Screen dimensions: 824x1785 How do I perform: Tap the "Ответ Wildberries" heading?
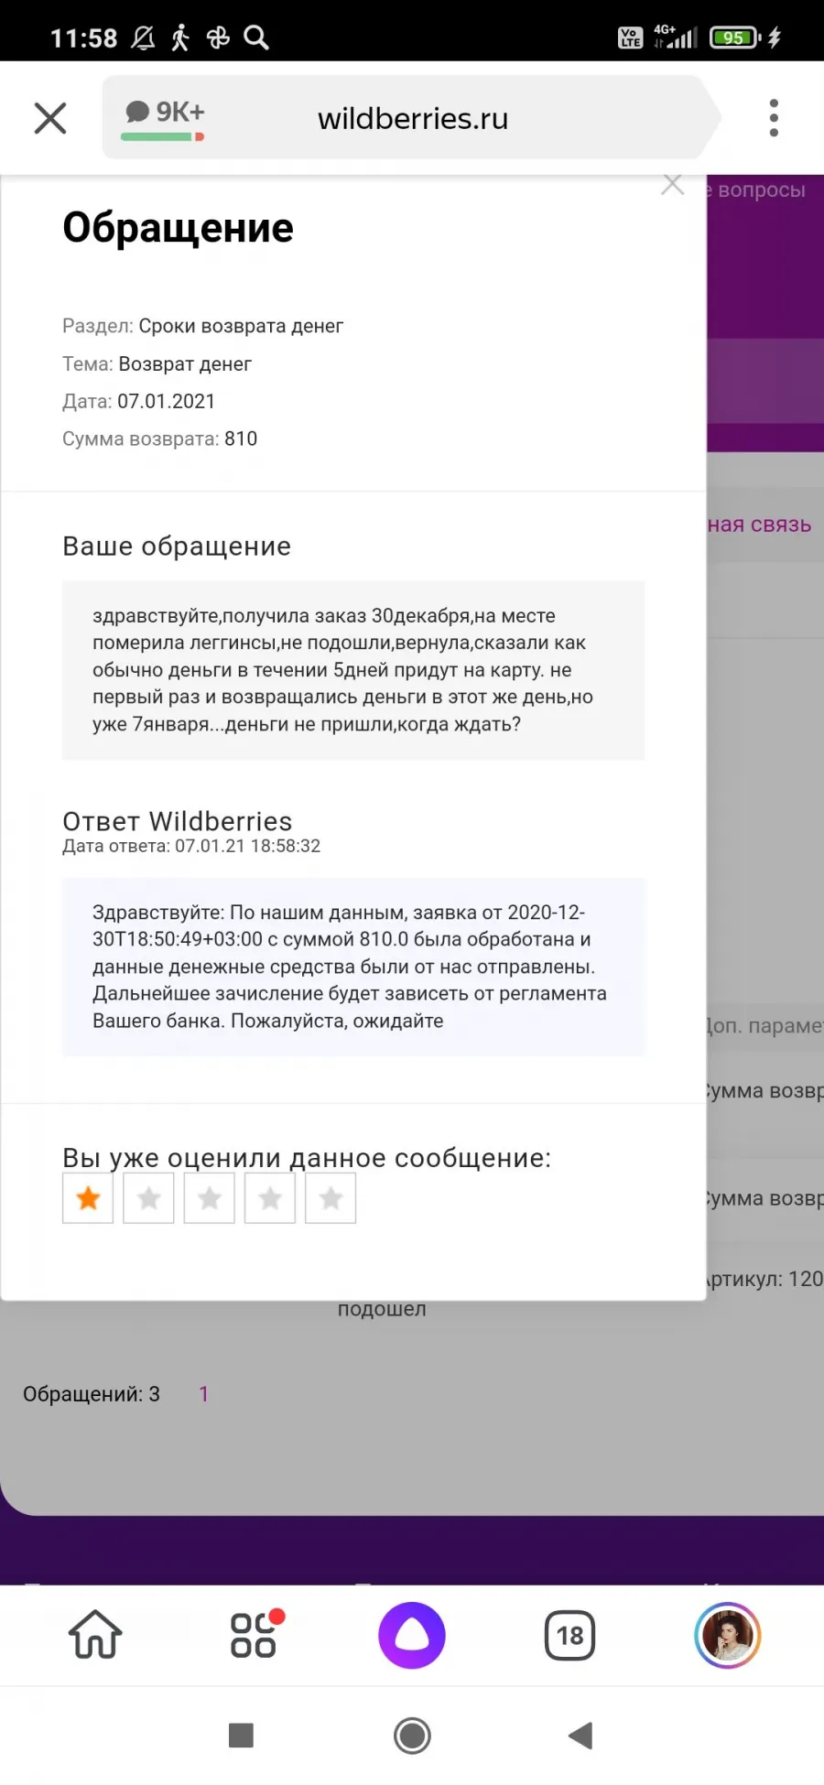point(178,821)
